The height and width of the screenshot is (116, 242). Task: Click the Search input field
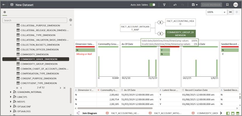pos(35,20)
